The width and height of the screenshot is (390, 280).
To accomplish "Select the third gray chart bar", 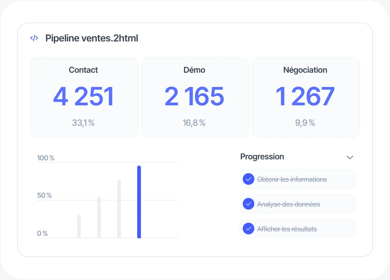I will [119, 209].
